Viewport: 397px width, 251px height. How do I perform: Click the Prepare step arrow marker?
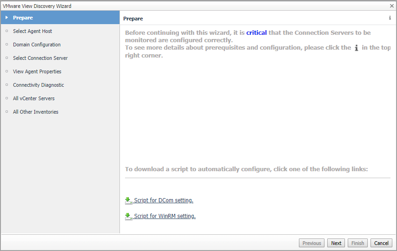(x=7, y=18)
